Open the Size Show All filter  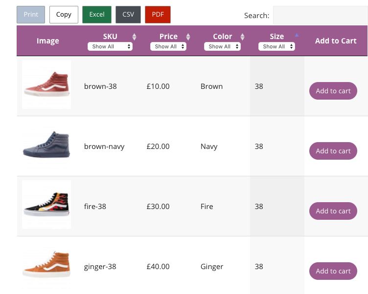click(x=276, y=46)
